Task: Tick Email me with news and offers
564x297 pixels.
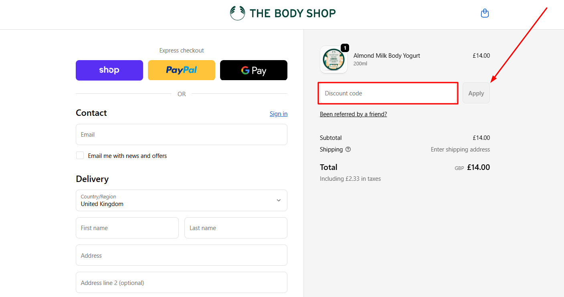Action: (80, 156)
